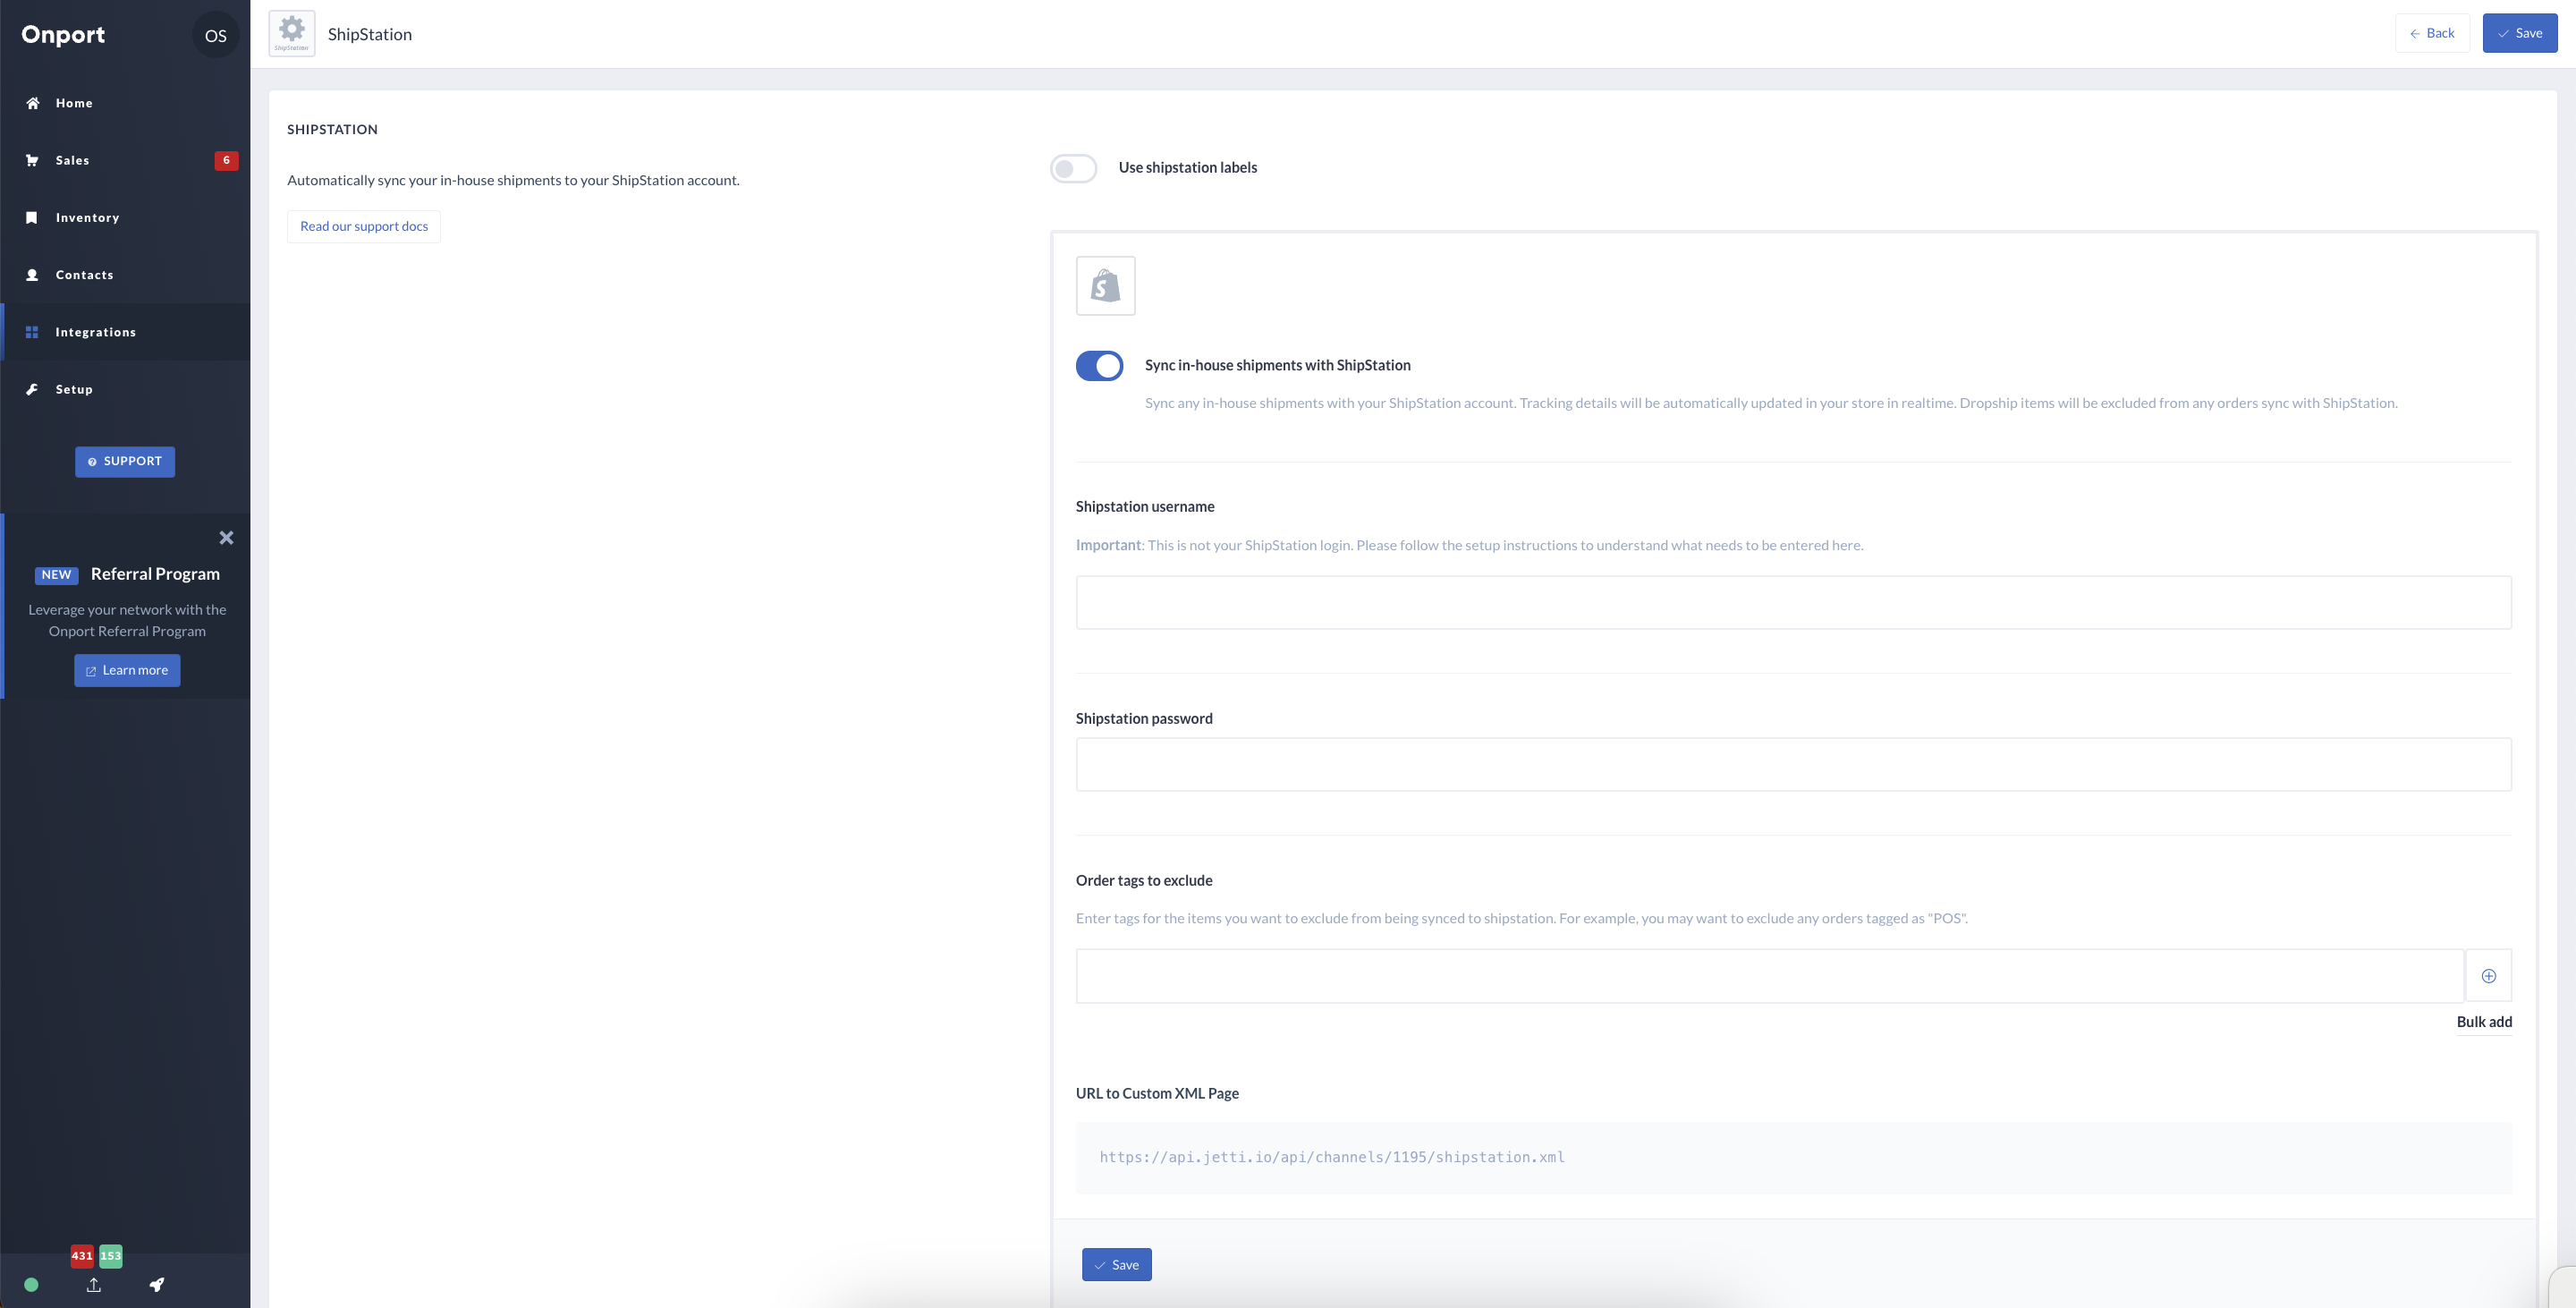This screenshot has height=1308, width=2576.
Task: Click the Sales notification badge 6
Action: (x=226, y=160)
